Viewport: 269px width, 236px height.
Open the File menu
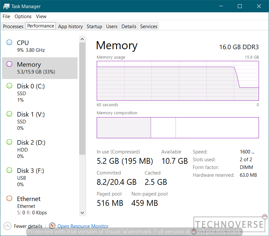[6, 16]
